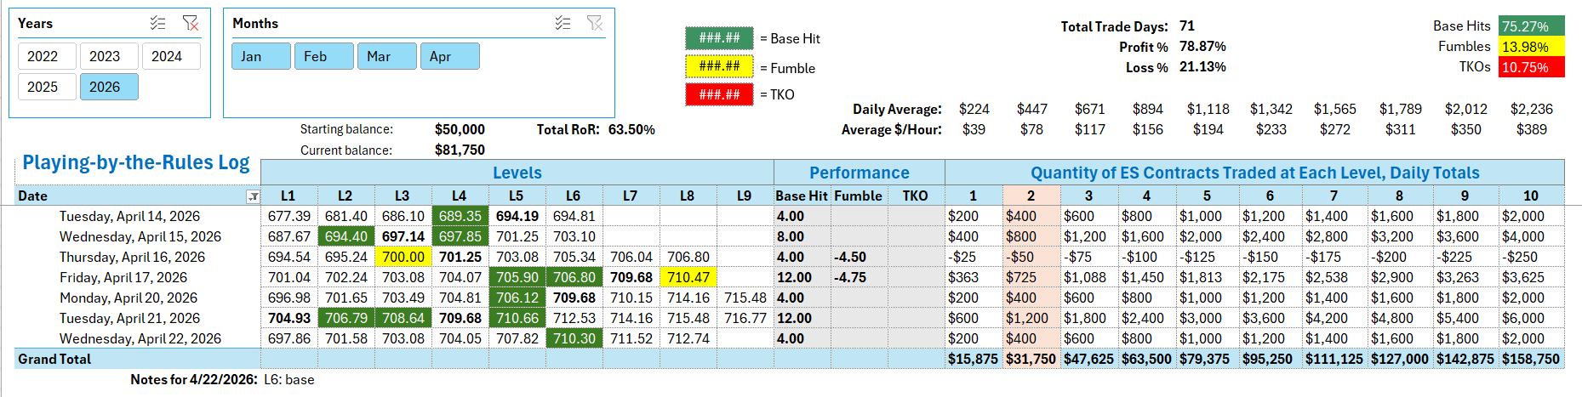Click the red TKO legend swatch
The image size is (1582, 397).
click(719, 94)
